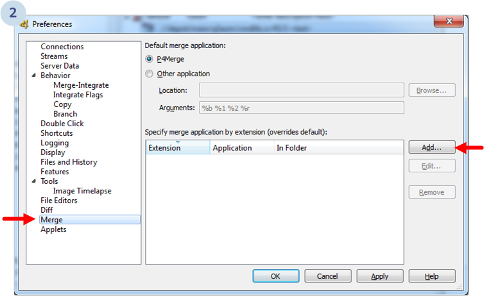Select the Branch settings item
Viewport: 484px width, 296px height.
tap(65, 114)
